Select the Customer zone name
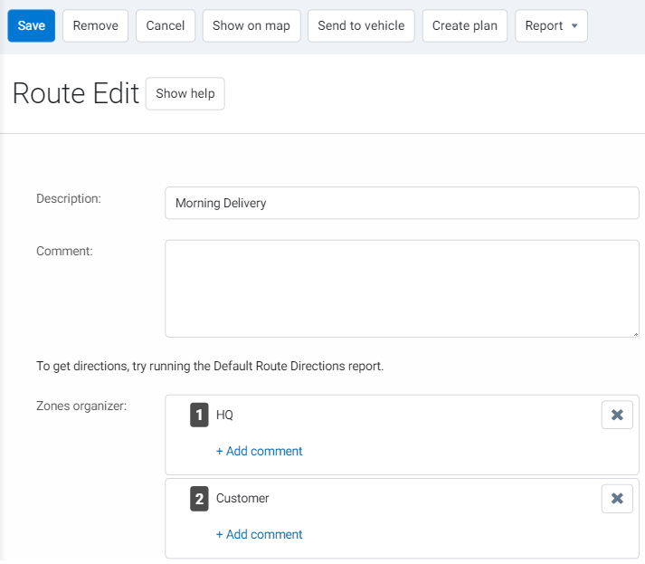Screen dimensions: 645x564 tap(242, 498)
